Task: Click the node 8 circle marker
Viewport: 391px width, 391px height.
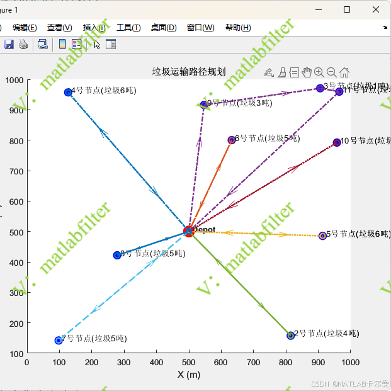Action: point(117,256)
